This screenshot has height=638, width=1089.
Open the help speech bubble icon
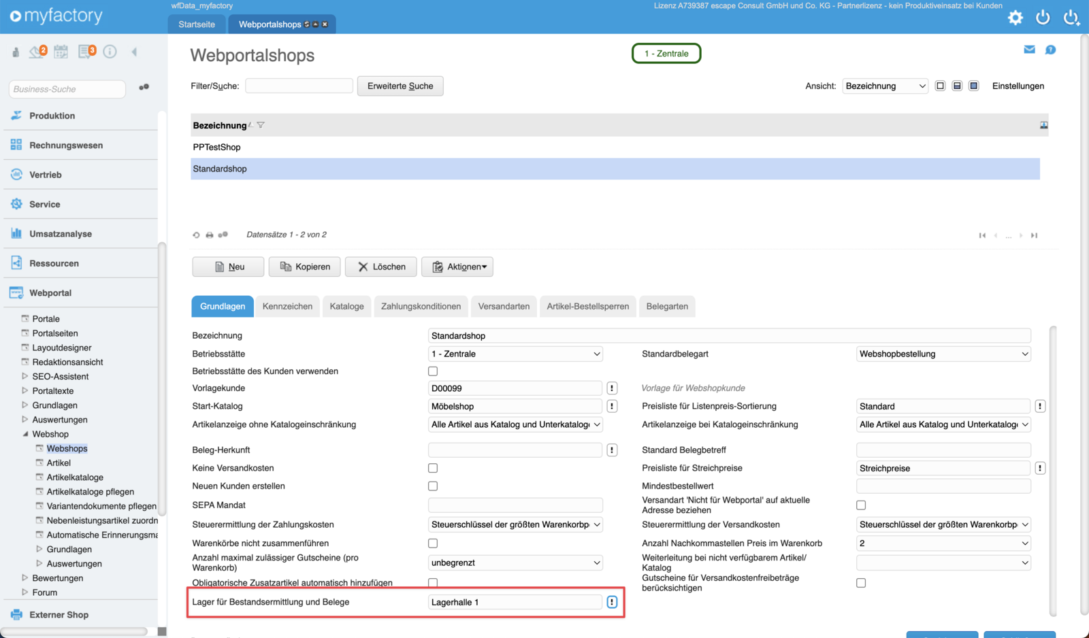(1050, 50)
